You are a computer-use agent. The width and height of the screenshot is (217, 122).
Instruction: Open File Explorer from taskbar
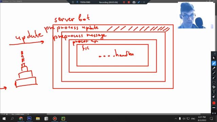(38, 119)
